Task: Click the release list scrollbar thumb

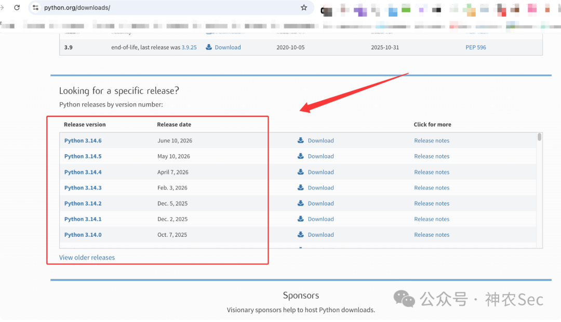Action: (x=539, y=137)
